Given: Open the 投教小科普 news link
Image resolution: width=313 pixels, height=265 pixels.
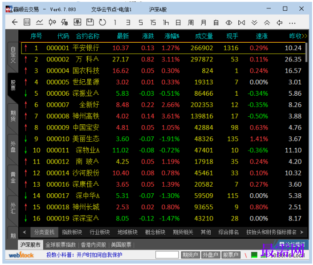Looking at the screenshot, I should 84,255.
